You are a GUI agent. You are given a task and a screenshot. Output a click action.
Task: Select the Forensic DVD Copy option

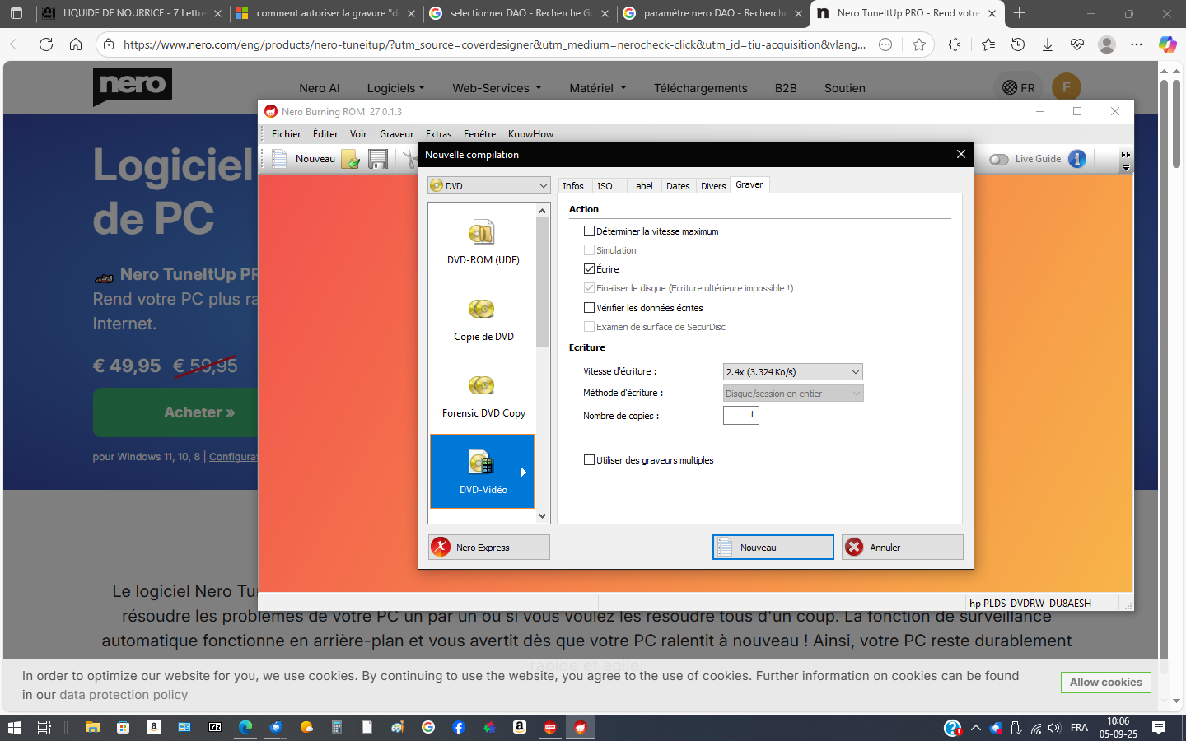click(x=483, y=396)
